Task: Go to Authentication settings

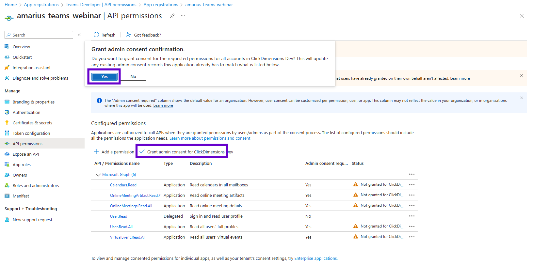Action: pyautogui.click(x=26, y=112)
